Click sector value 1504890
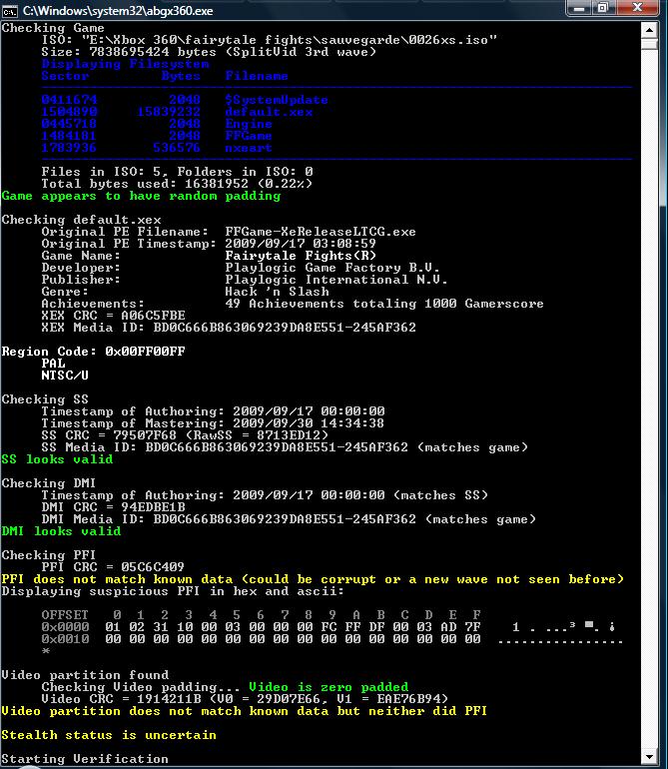Image resolution: width=668 pixels, height=769 pixels. coord(69,112)
